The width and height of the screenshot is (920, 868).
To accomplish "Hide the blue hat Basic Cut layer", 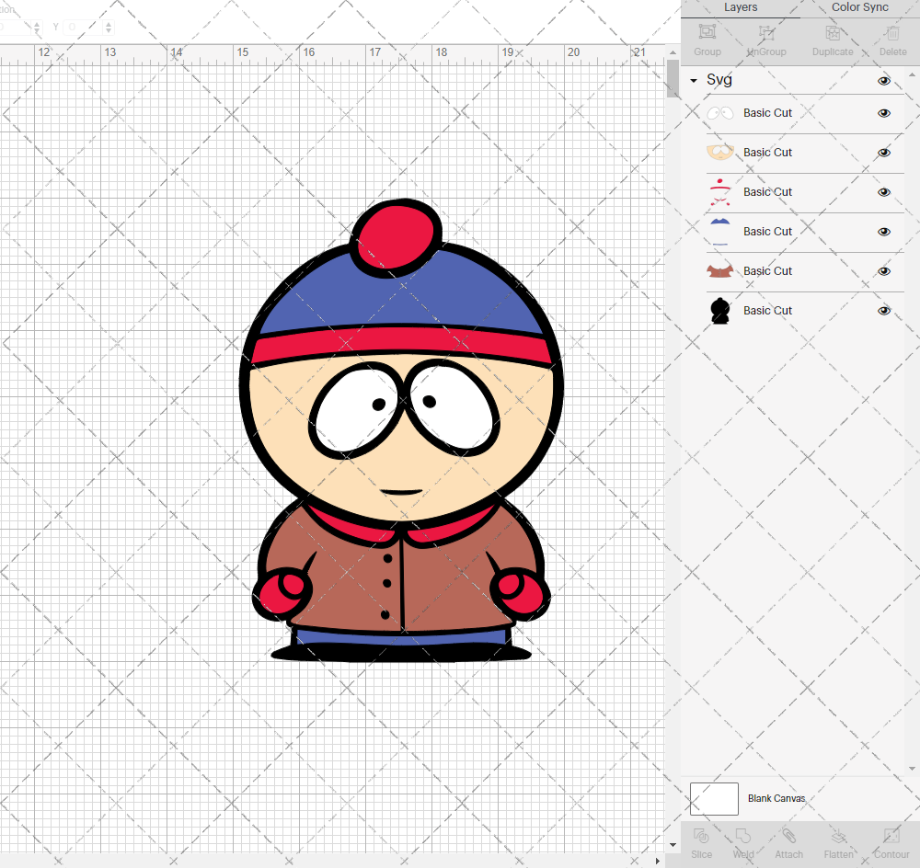I will (x=883, y=232).
